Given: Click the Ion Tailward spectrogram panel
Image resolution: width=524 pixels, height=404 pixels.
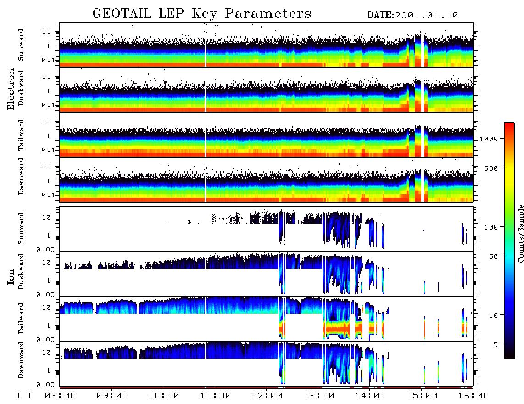Looking at the screenshot, I should (266, 319).
